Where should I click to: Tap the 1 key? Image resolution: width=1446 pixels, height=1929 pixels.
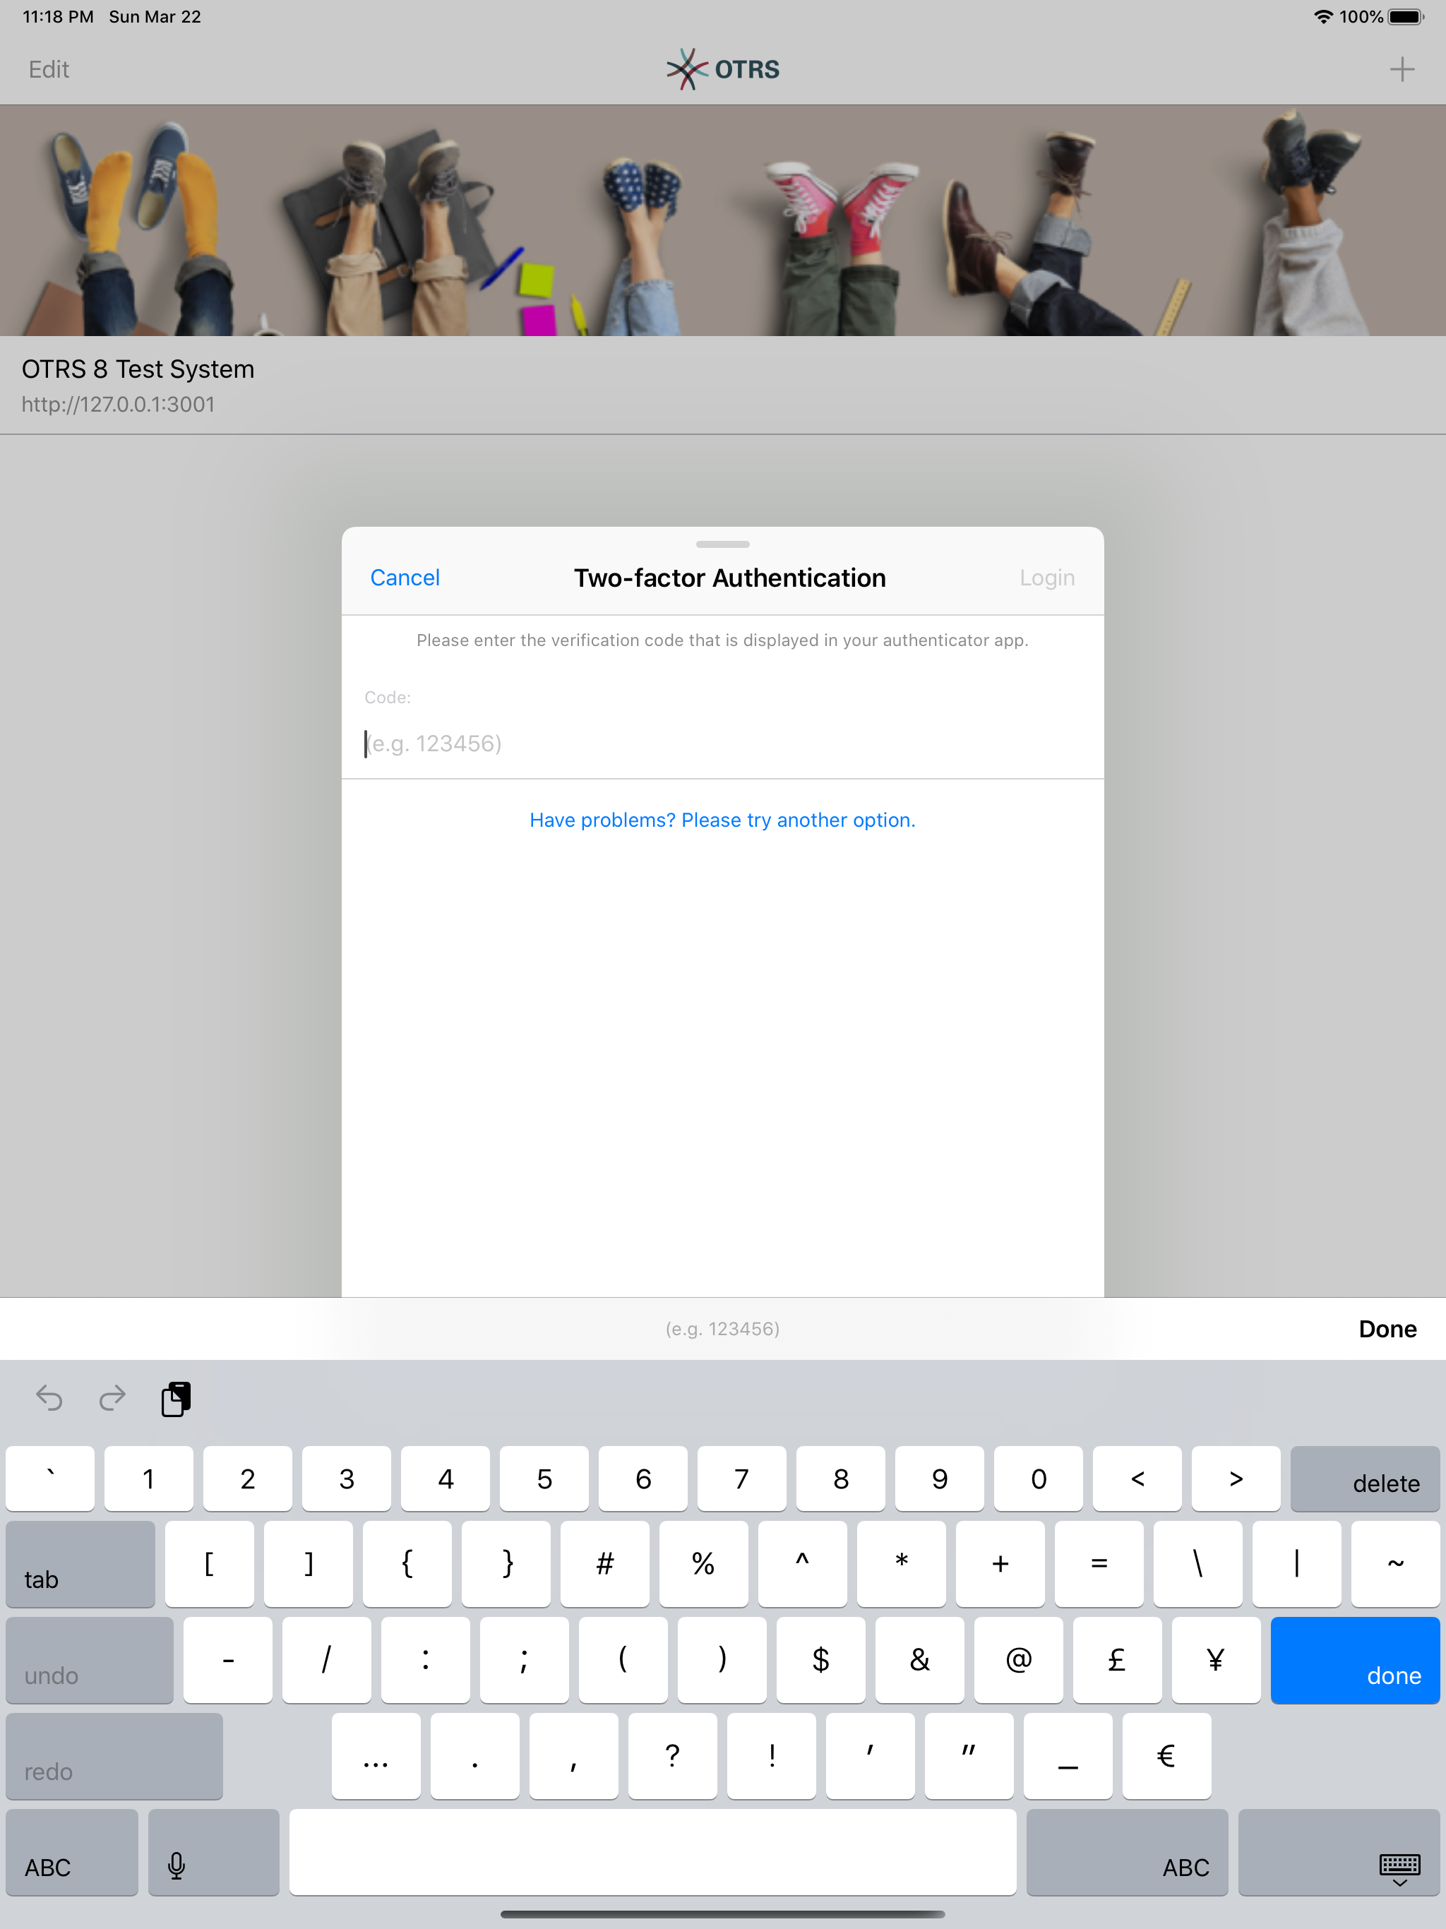[148, 1479]
